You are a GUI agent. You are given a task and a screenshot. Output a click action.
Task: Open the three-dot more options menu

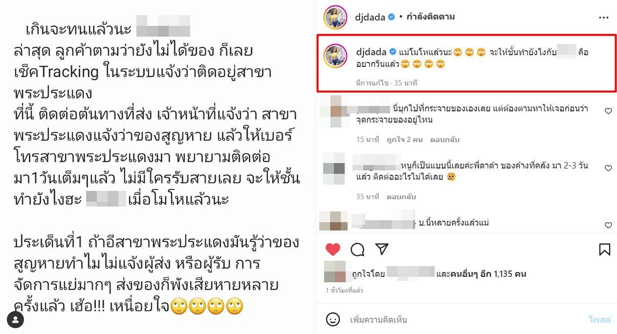(604, 17)
